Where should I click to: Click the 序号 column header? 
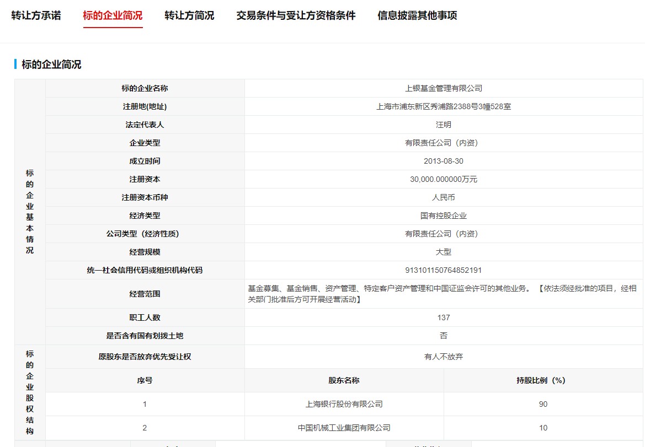coord(145,380)
